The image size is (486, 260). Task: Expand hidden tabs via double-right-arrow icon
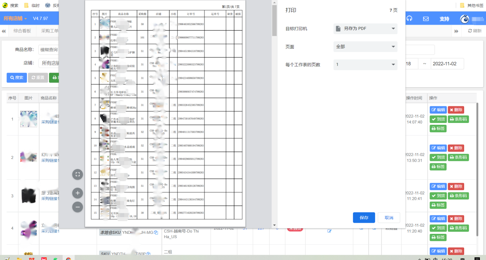456,31
